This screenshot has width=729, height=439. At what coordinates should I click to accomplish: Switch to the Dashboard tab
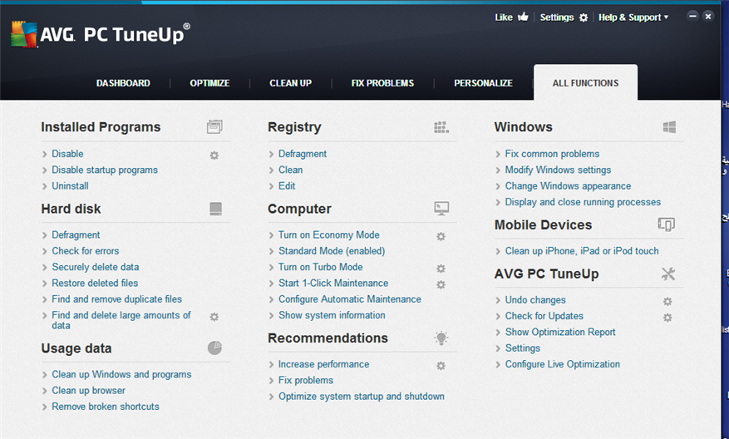pyautogui.click(x=123, y=83)
